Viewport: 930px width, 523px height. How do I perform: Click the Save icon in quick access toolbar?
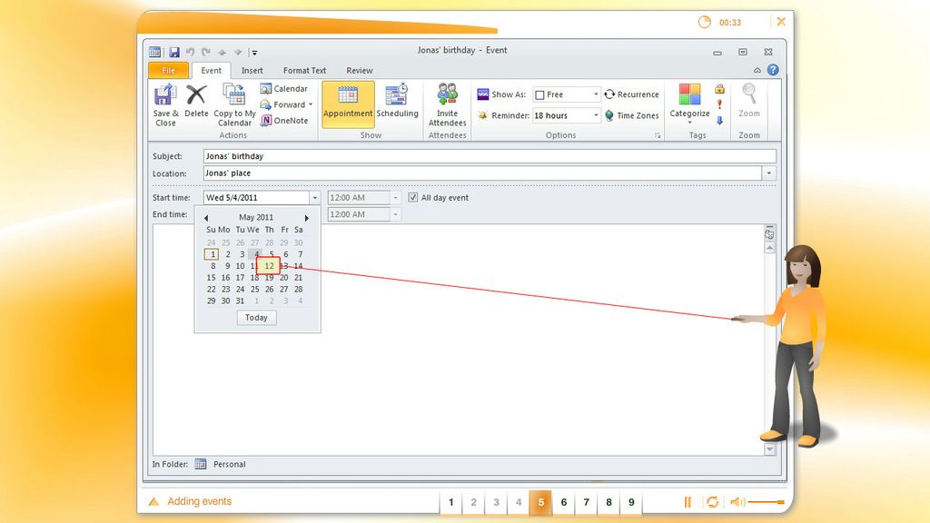[x=173, y=52]
